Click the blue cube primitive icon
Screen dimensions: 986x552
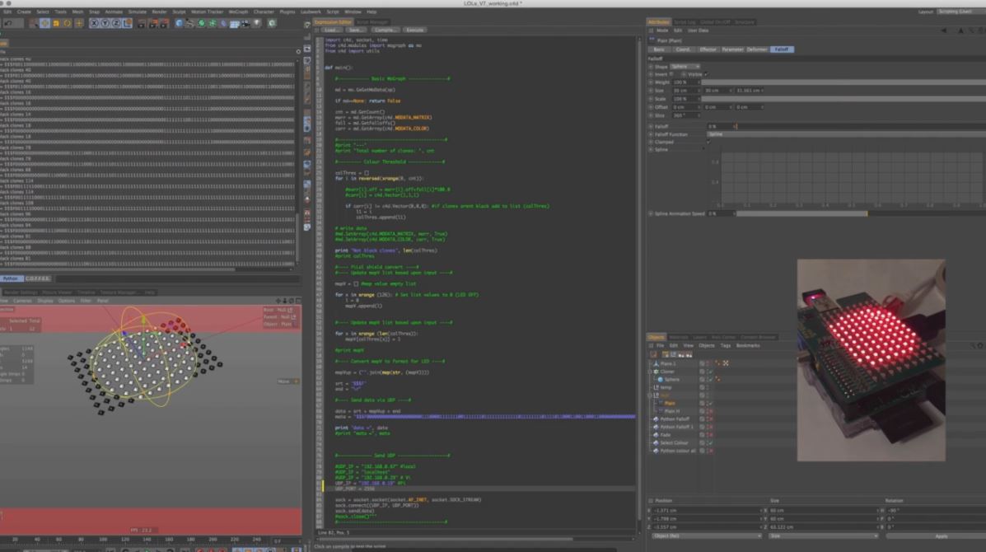(180, 23)
